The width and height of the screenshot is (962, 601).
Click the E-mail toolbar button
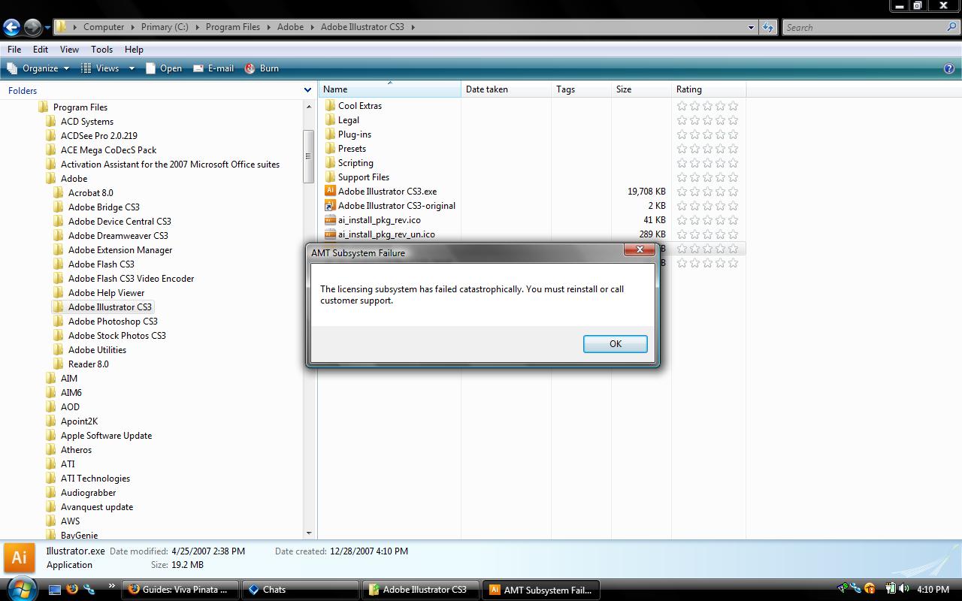213,68
